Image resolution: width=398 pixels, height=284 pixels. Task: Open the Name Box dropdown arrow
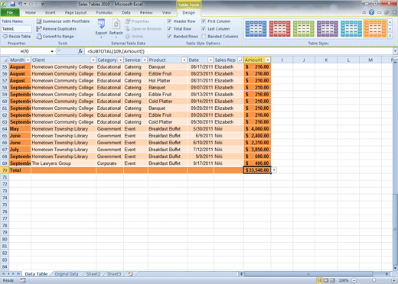tap(52, 51)
